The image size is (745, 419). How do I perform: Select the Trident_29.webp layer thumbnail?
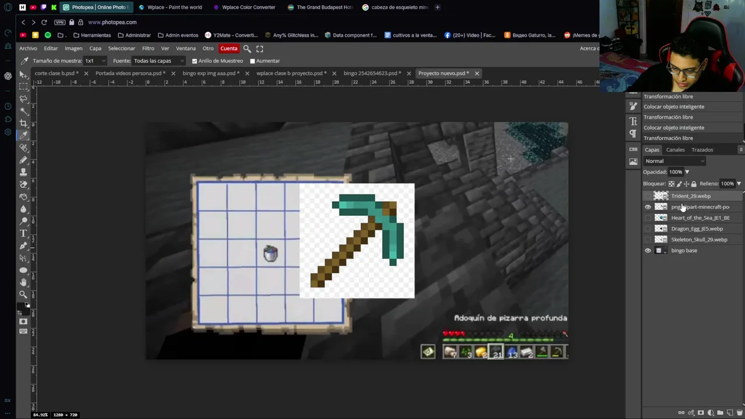pyautogui.click(x=661, y=196)
